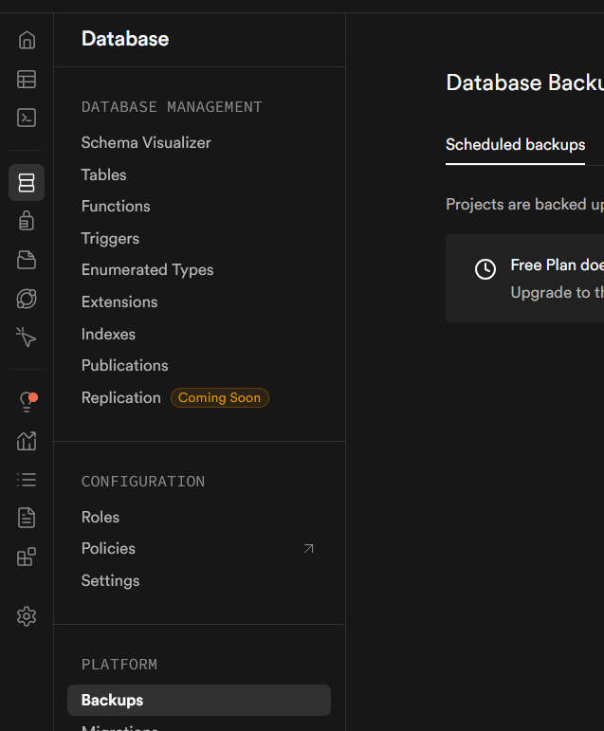The width and height of the screenshot is (604, 731).
Task: Open the Edge Functions icon
Action: [27, 299]
